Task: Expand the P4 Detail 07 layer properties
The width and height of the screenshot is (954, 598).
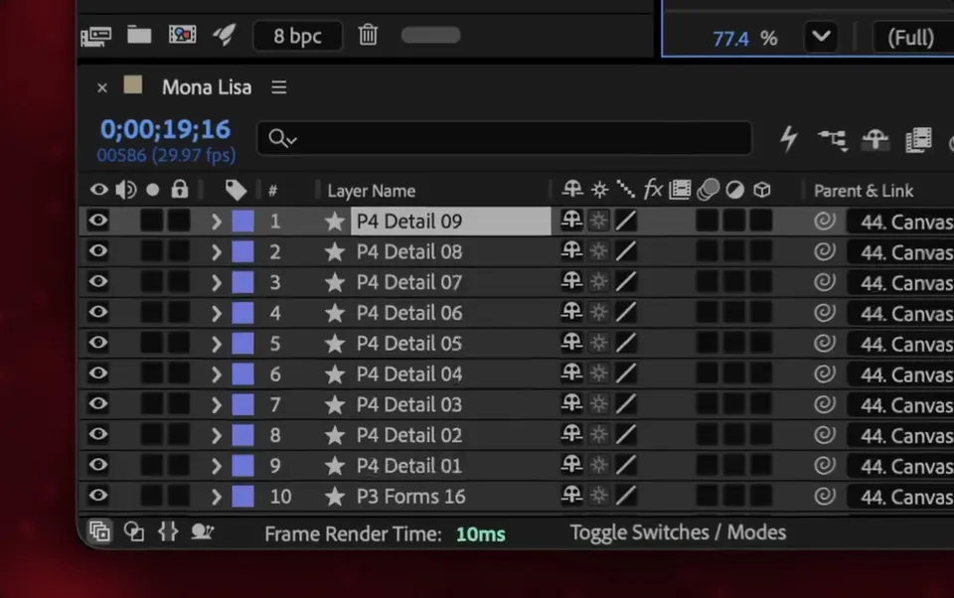Action: [216, 282]
